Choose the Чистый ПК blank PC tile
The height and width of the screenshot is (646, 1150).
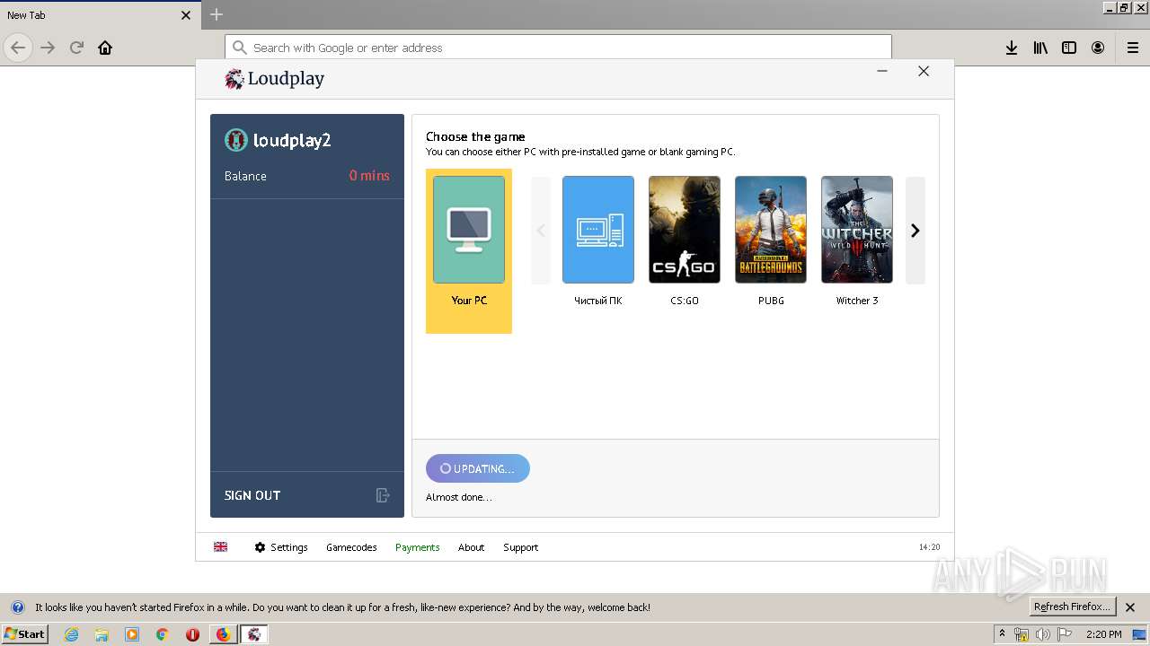click(598, 230)
